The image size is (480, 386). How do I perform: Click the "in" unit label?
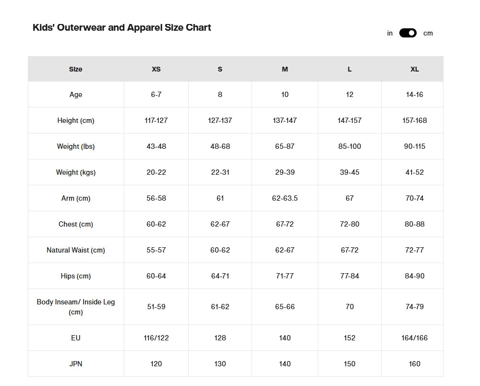click(x=390, y=33)
